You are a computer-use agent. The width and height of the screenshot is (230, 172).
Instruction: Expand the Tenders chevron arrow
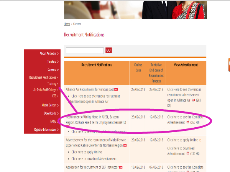(58, 62)
